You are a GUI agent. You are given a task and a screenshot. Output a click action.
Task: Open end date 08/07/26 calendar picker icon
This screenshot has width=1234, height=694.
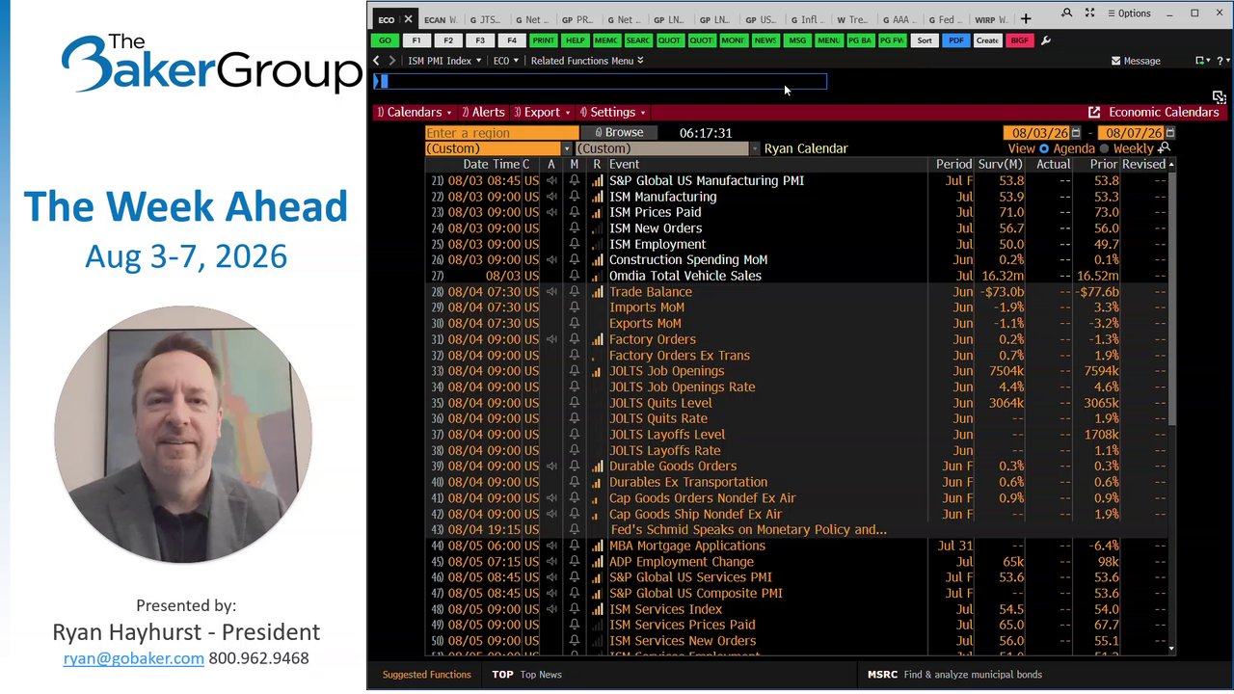[1170, 133]
